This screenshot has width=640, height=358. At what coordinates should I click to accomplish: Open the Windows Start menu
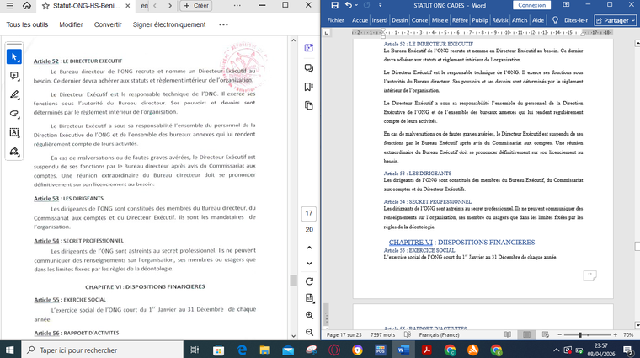[x=10, y=350]
